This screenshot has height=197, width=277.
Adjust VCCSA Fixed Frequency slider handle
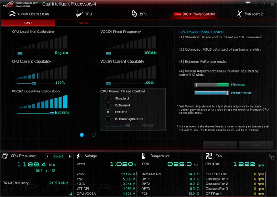click(x=109, y=54)
